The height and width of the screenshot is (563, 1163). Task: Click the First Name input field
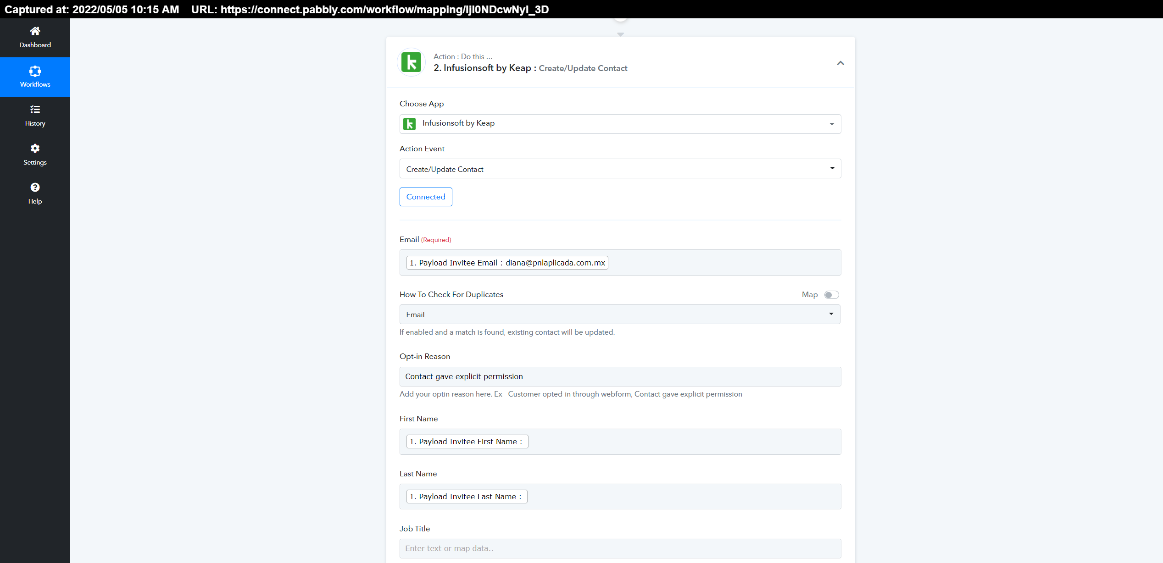click(x=620, y=442)
